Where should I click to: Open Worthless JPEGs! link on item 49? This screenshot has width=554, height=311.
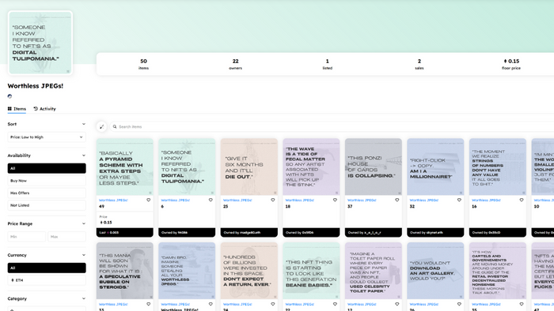click(113, 200)
